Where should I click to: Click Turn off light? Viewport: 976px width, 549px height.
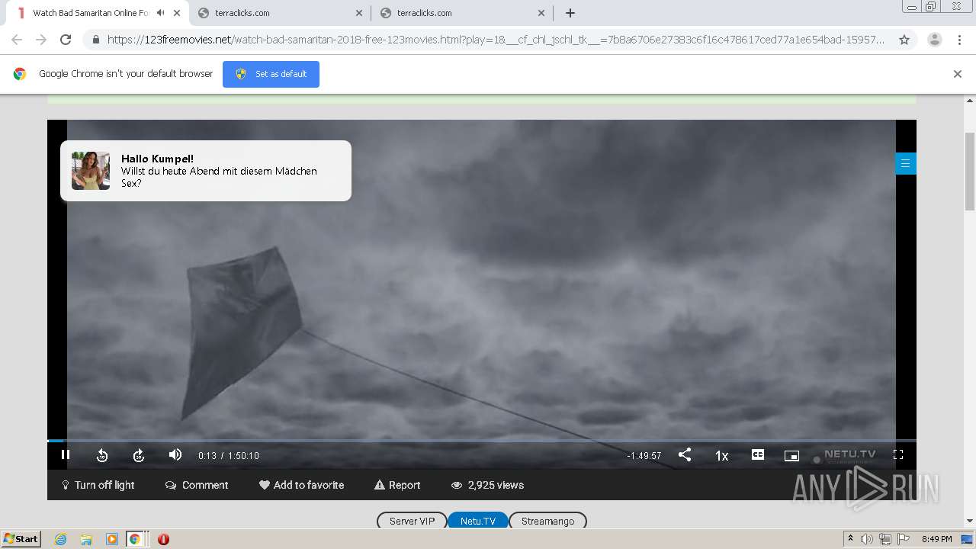[98, 485]
